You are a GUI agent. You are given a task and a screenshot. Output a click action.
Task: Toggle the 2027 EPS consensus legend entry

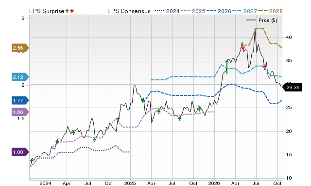click(244, 11)
